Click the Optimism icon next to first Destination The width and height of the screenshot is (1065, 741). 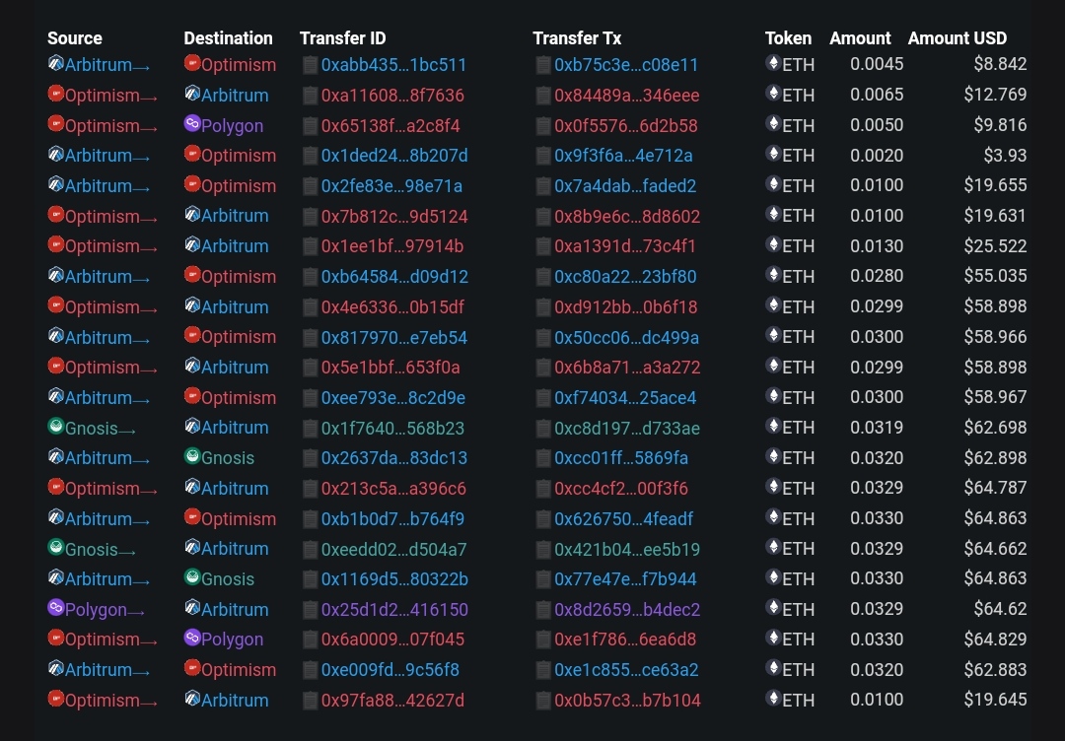pos(193,64)
